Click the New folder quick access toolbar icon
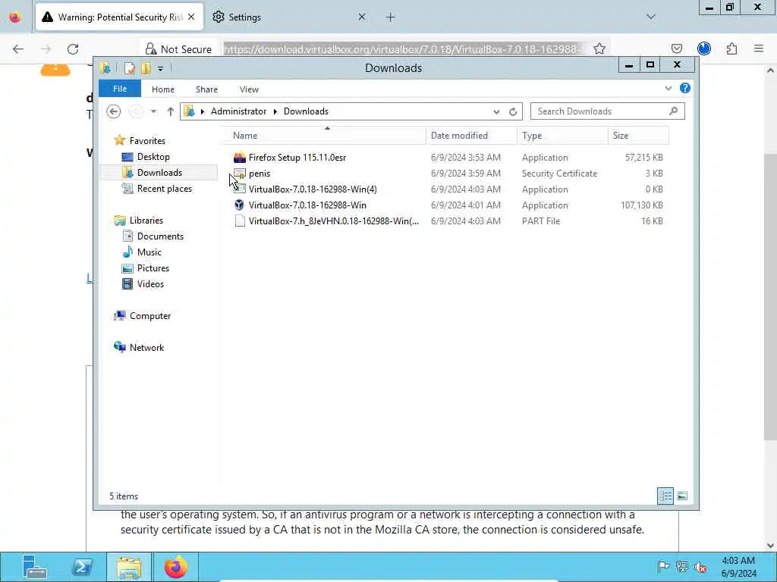777x582 pixels. pos(146,68)
